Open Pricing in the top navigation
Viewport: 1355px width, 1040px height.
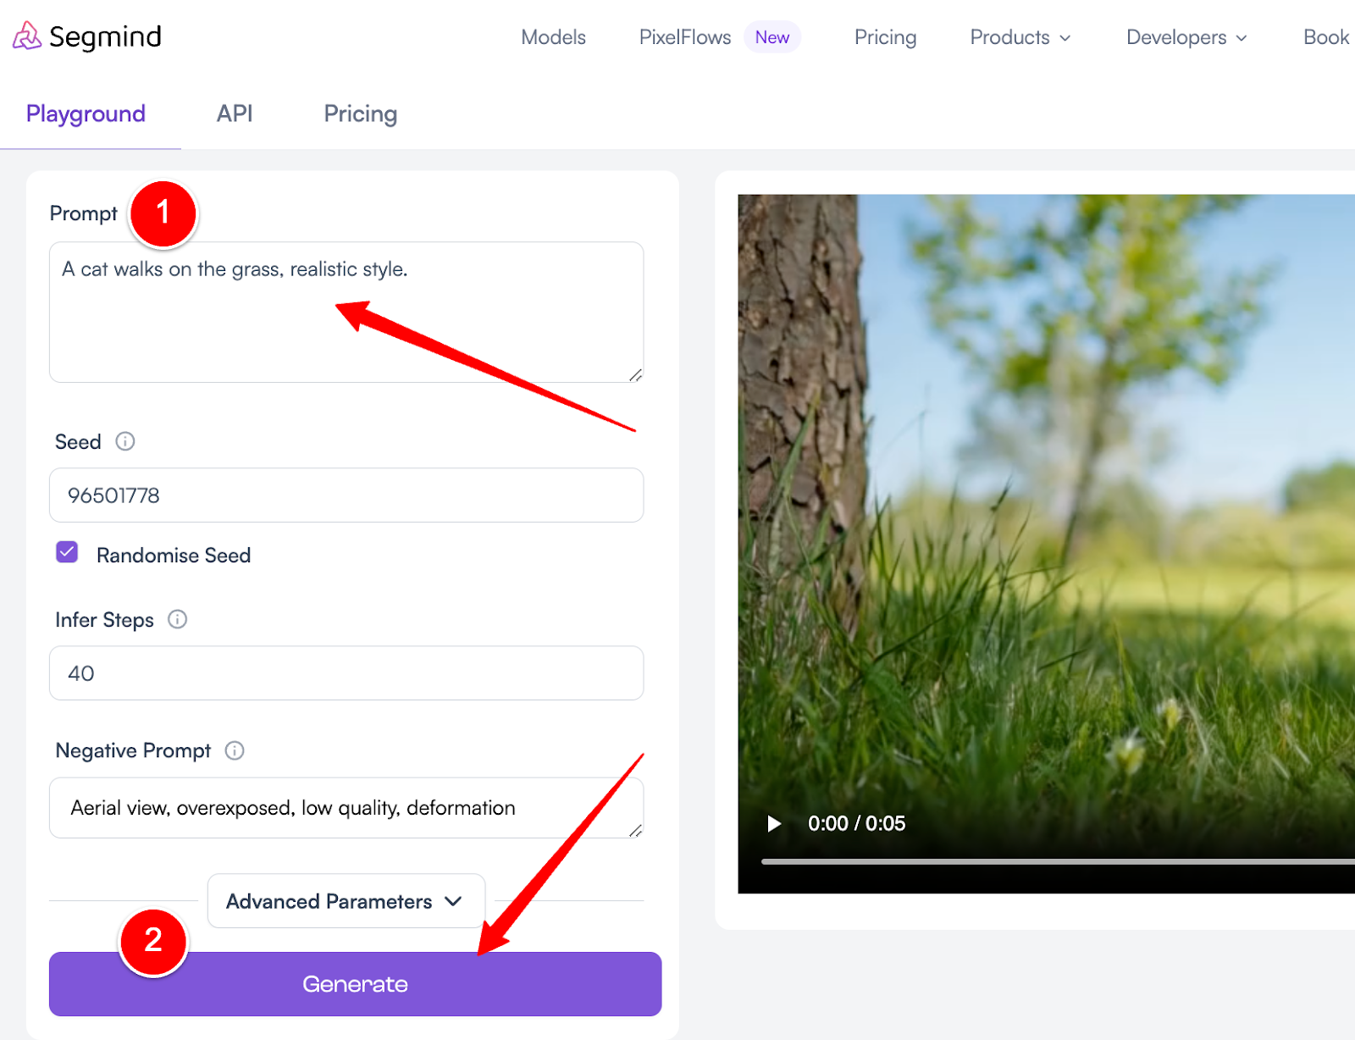pos(886,37)
